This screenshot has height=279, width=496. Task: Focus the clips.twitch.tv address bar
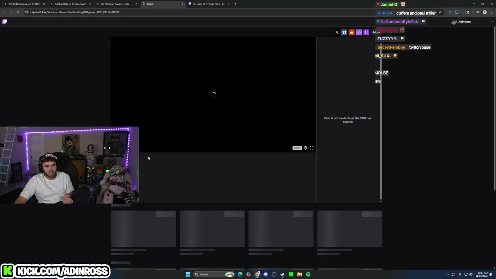pos(232,12)
